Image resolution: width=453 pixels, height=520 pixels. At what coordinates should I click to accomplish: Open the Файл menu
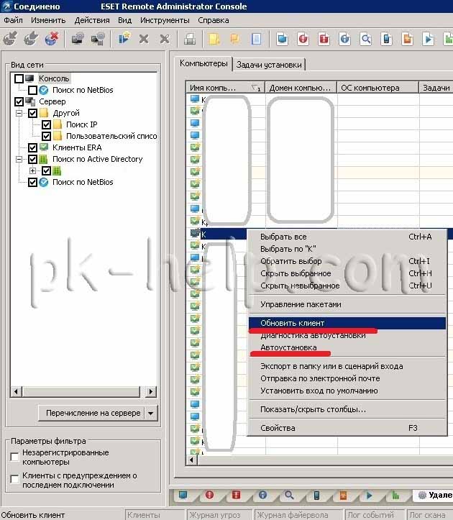click(x=13, y=20)
